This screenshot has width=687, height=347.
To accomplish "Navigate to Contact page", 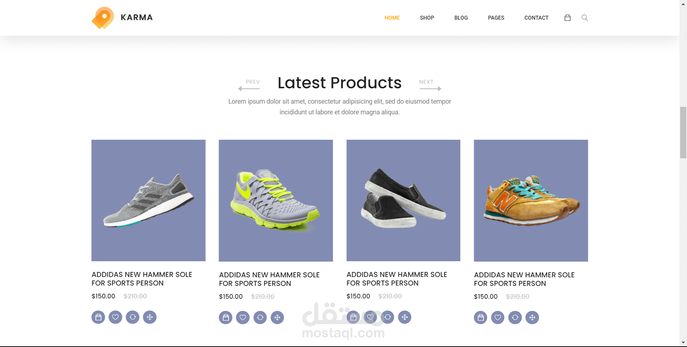I will point(536,18).
